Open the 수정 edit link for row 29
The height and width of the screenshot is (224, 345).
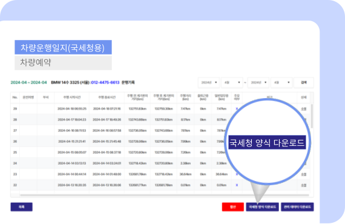304,109
